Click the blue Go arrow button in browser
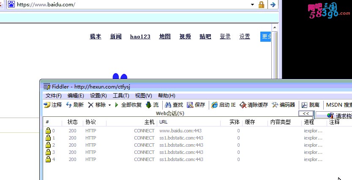This screenshot has width=352, height=180. coord(273,5)
